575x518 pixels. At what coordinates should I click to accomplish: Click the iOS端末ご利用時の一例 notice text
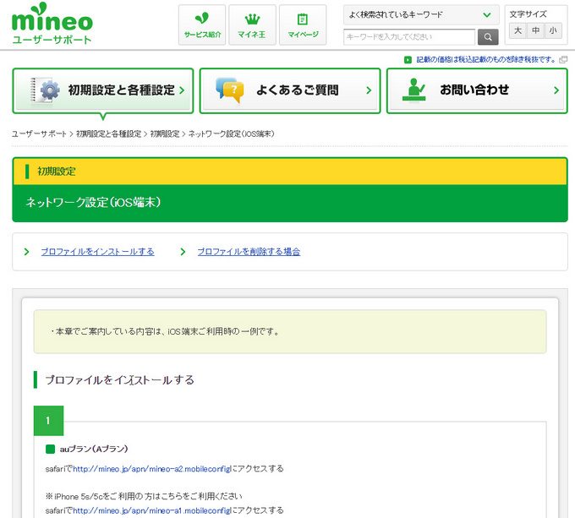[x=165, y=331]
